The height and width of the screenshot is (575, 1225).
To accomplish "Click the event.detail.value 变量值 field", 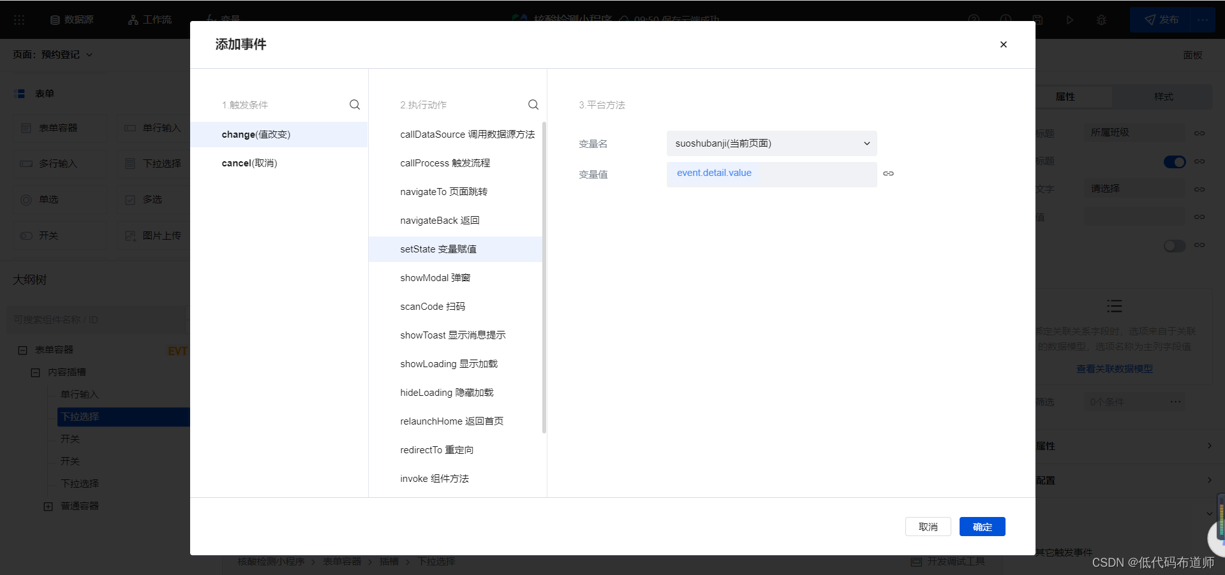I will pyautogui.click(x=772, y=174).
